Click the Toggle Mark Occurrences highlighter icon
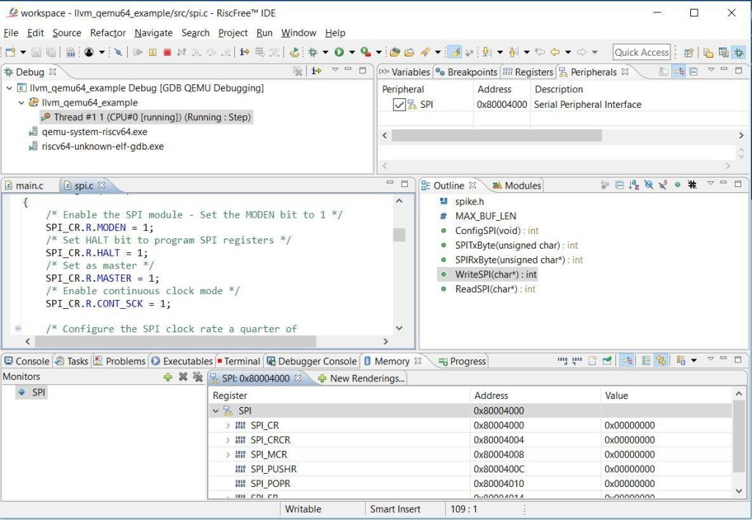 click(454, 52)
